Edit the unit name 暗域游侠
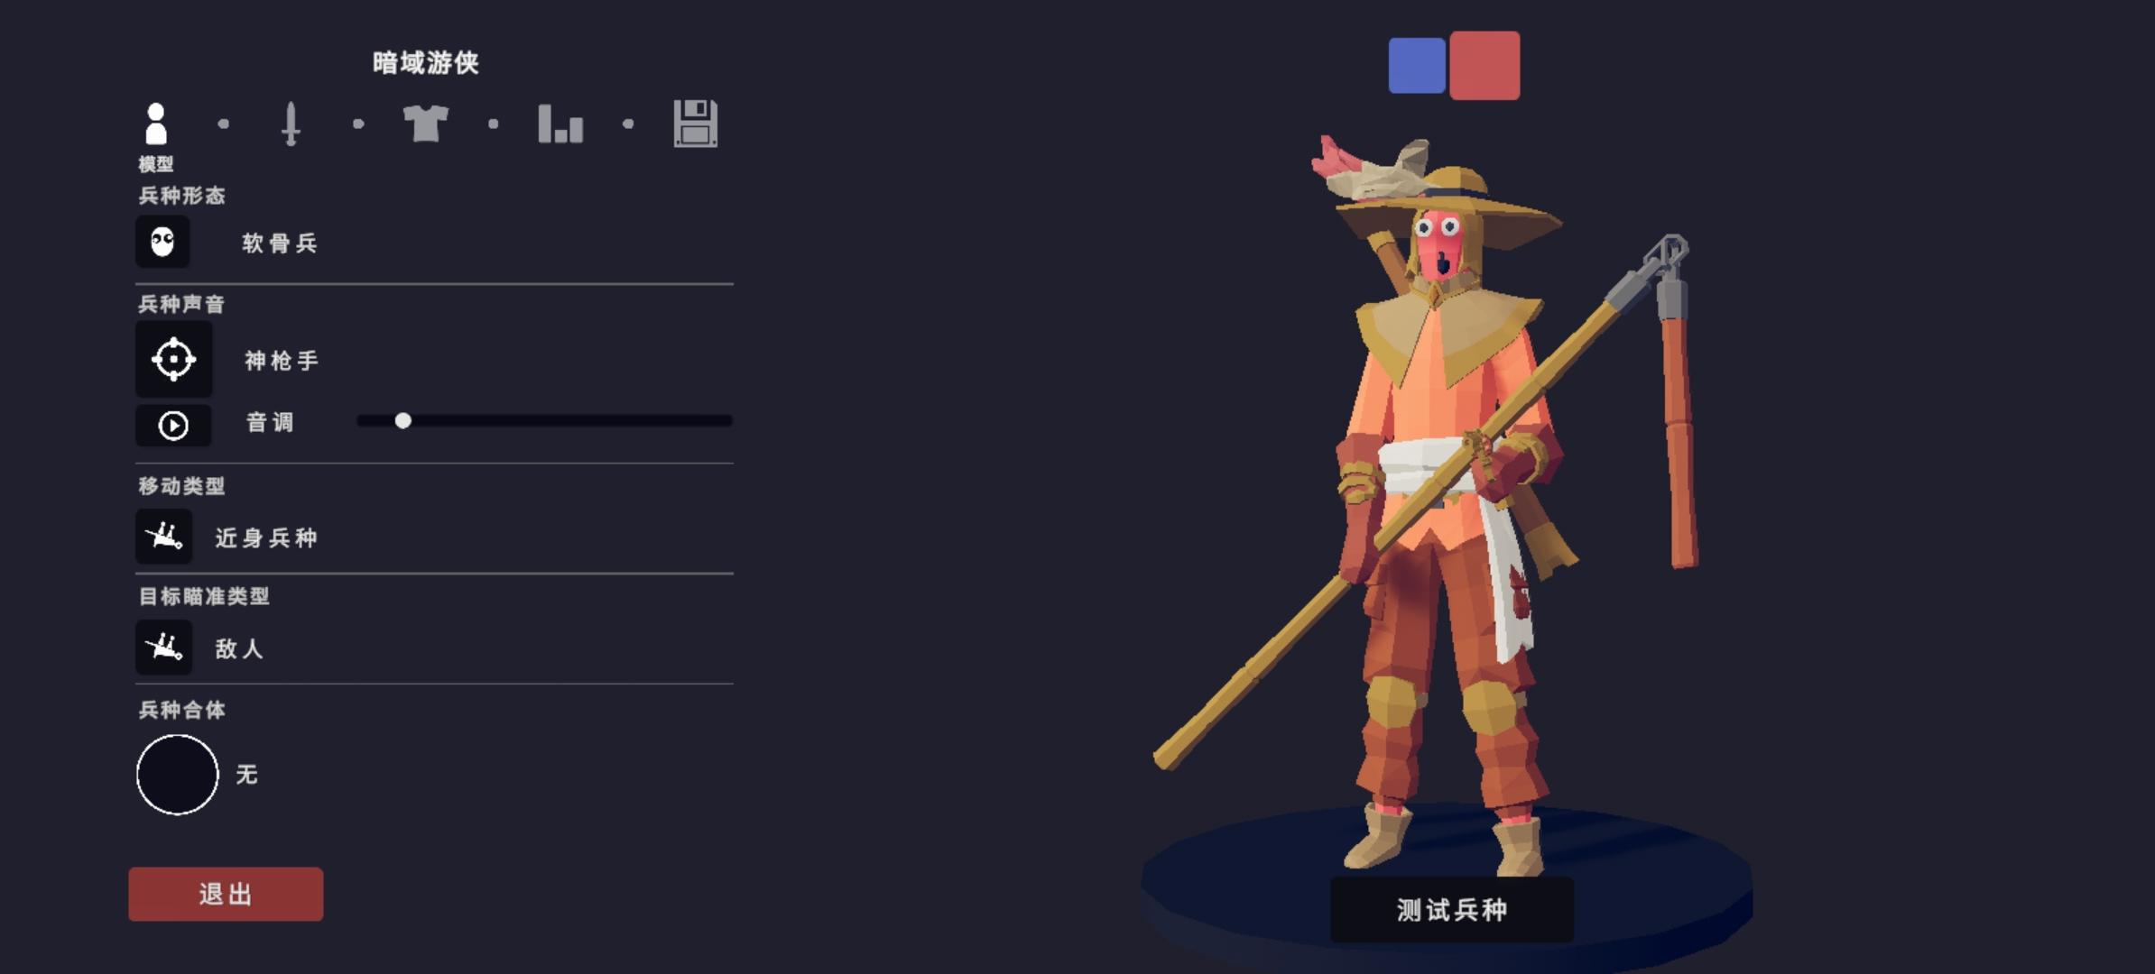 click(x=426, y=62)
